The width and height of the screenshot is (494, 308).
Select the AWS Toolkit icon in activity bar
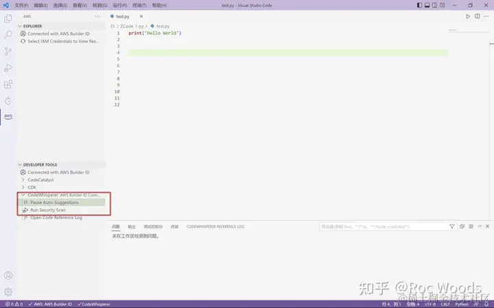(x=8, y=117)
